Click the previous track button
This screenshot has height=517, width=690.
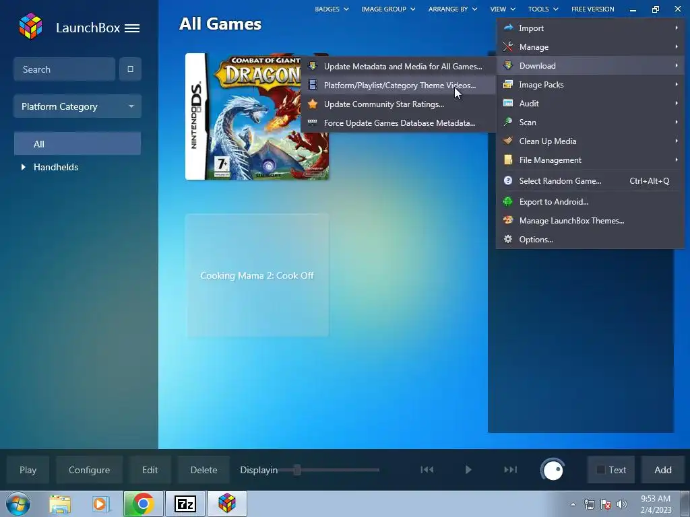coord(427,470)
